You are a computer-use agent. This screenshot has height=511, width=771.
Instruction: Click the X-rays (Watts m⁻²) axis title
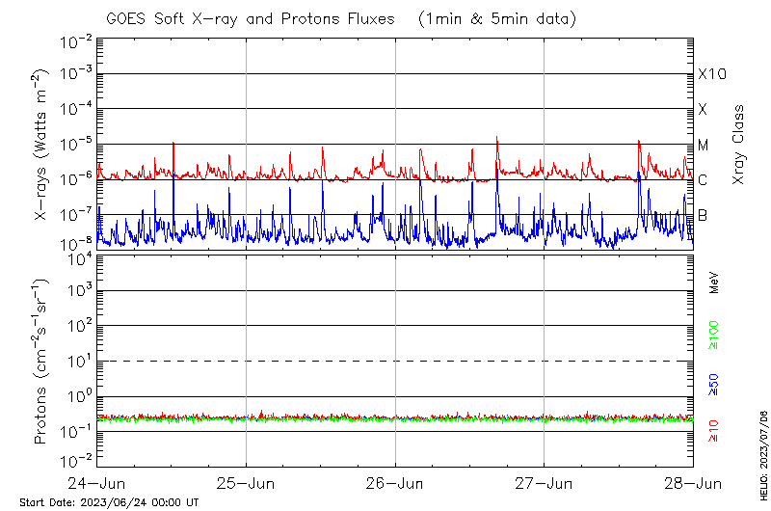42,145
